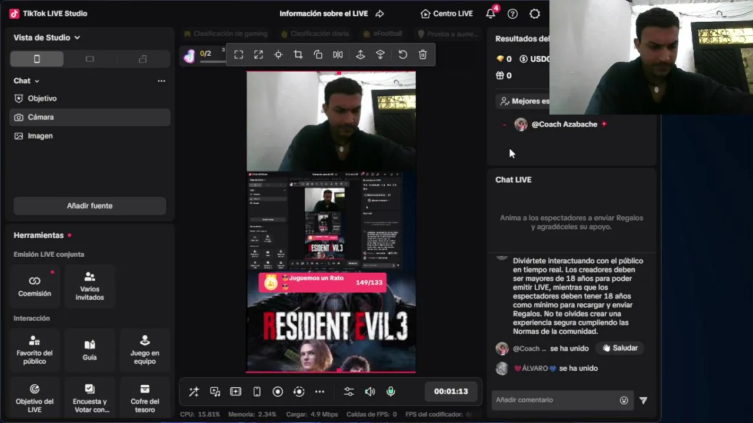Open the Coemisión tool
Viewport: 753px width, 423px height.
click(x=35, y=286)
